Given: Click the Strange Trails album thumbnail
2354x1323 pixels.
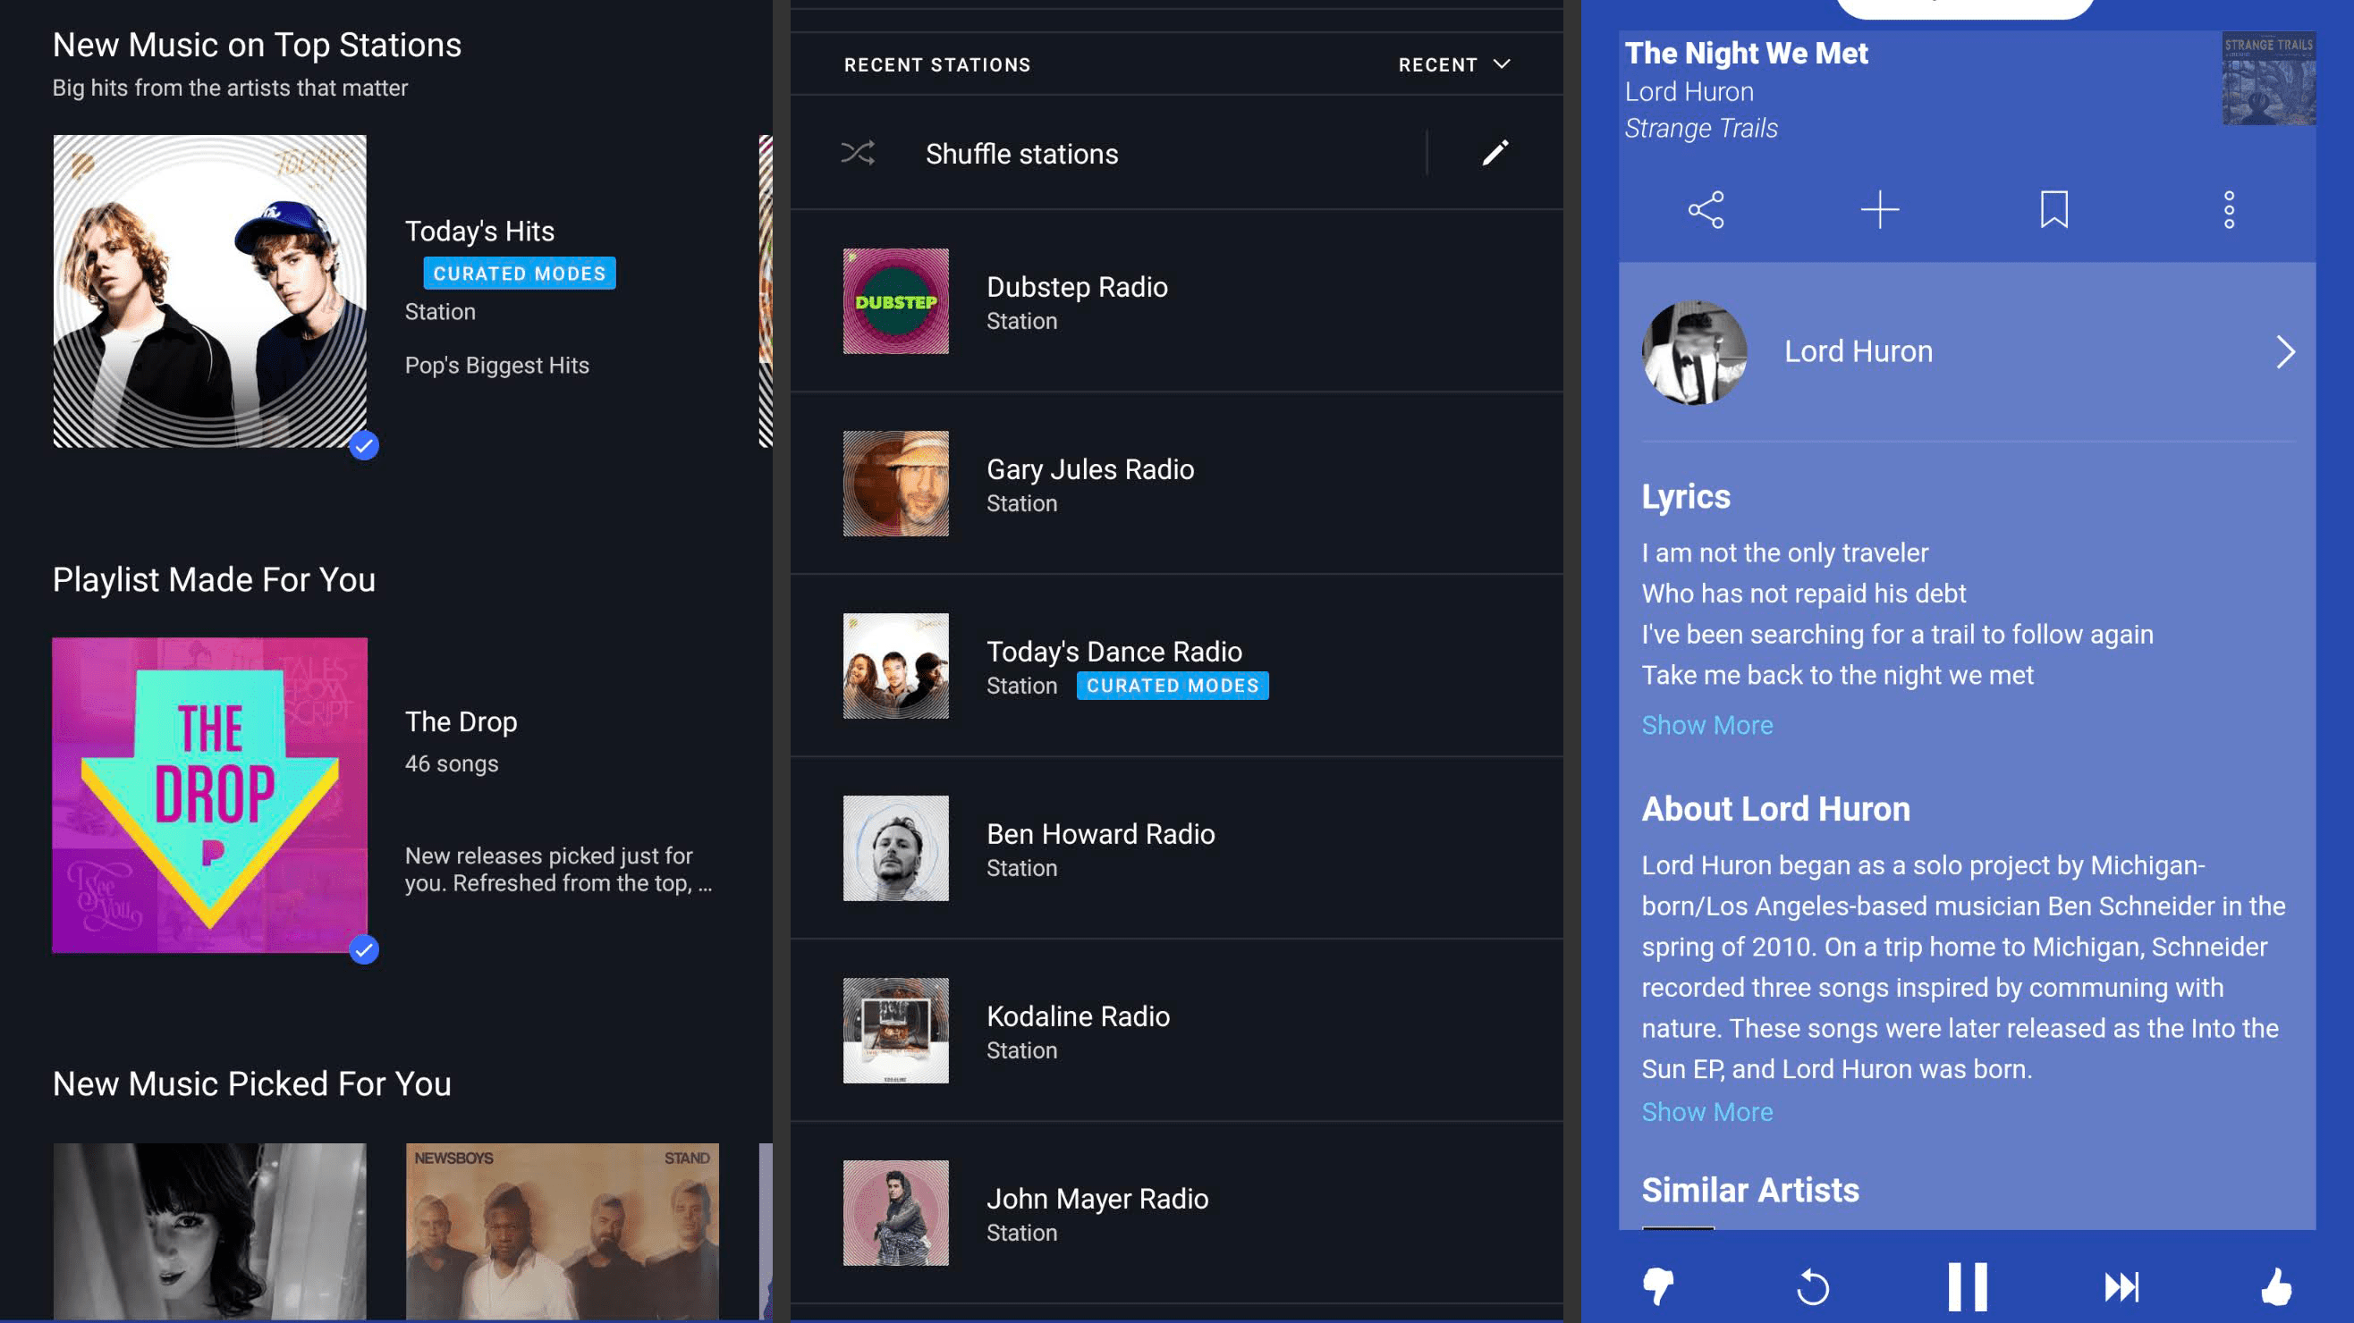Looking at the screenshot, I should click(x=2268, y=80).
